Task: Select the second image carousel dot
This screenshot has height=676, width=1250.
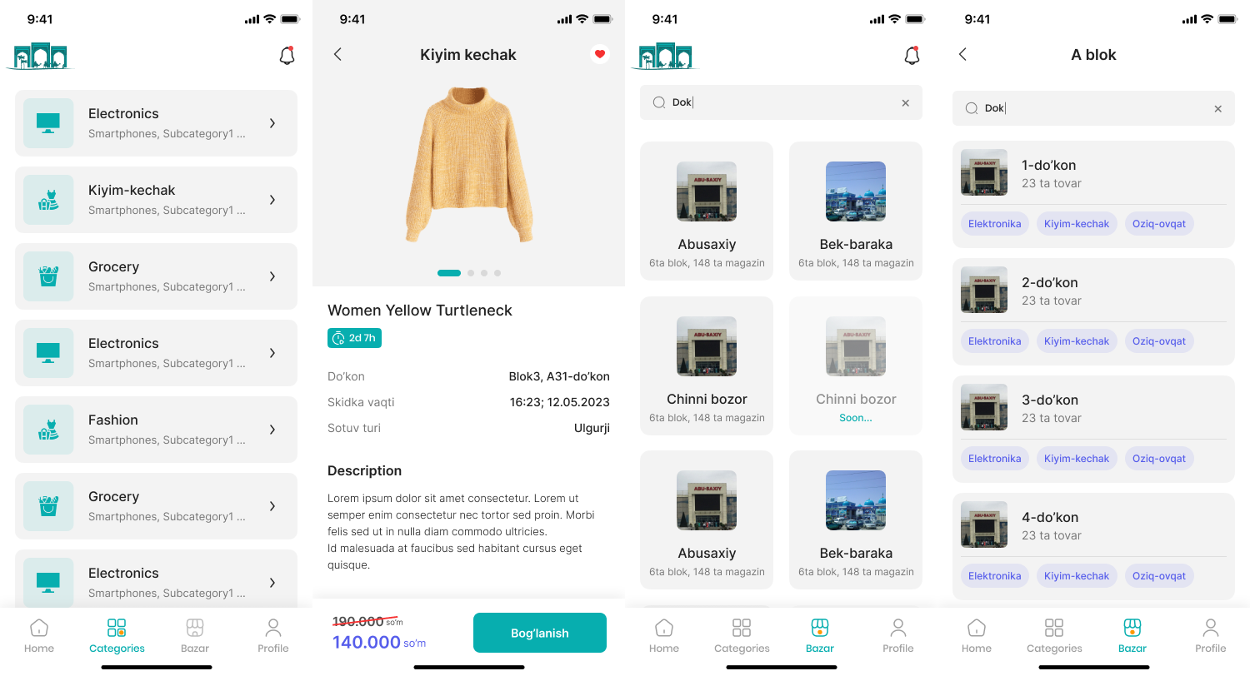Action: point(471,273)
